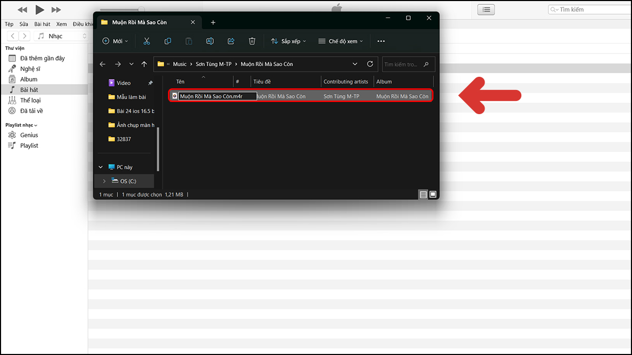Open the Bài hát menu in iTunes menu bar

click(x=42, y=24)
